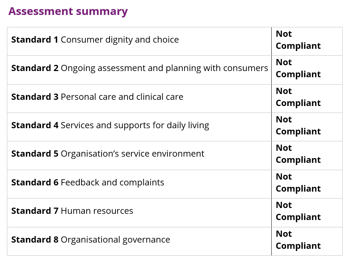The image size is (347, 259).
Task: Click the text Personal care and clinical care
Action: click(x=122, y=97)
